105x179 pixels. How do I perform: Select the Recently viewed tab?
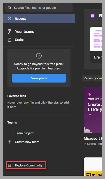click(92, 78)
